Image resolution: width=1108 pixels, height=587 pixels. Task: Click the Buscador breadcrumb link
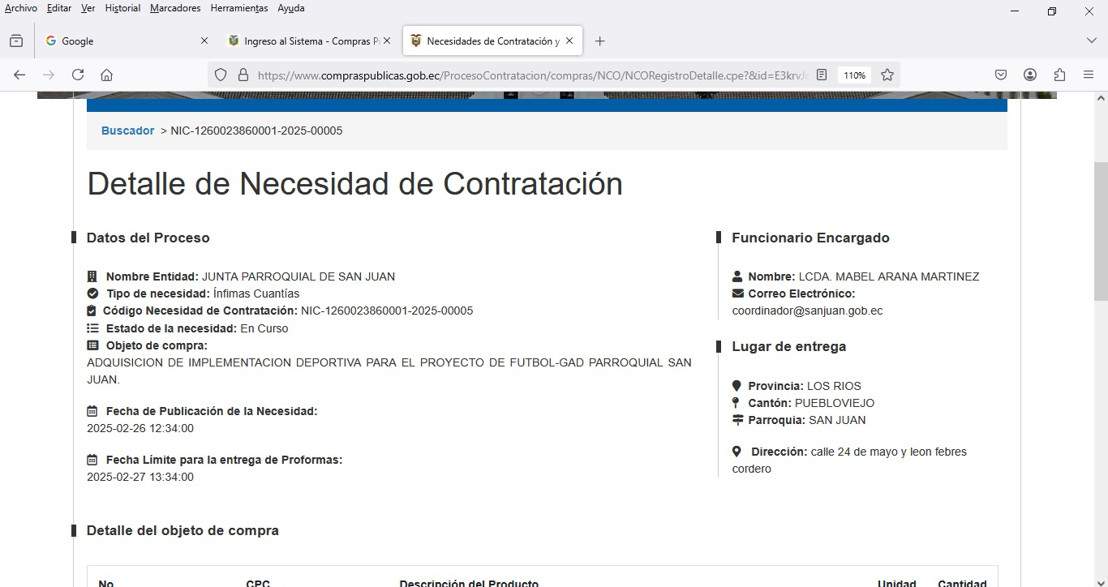click(127, 131)
